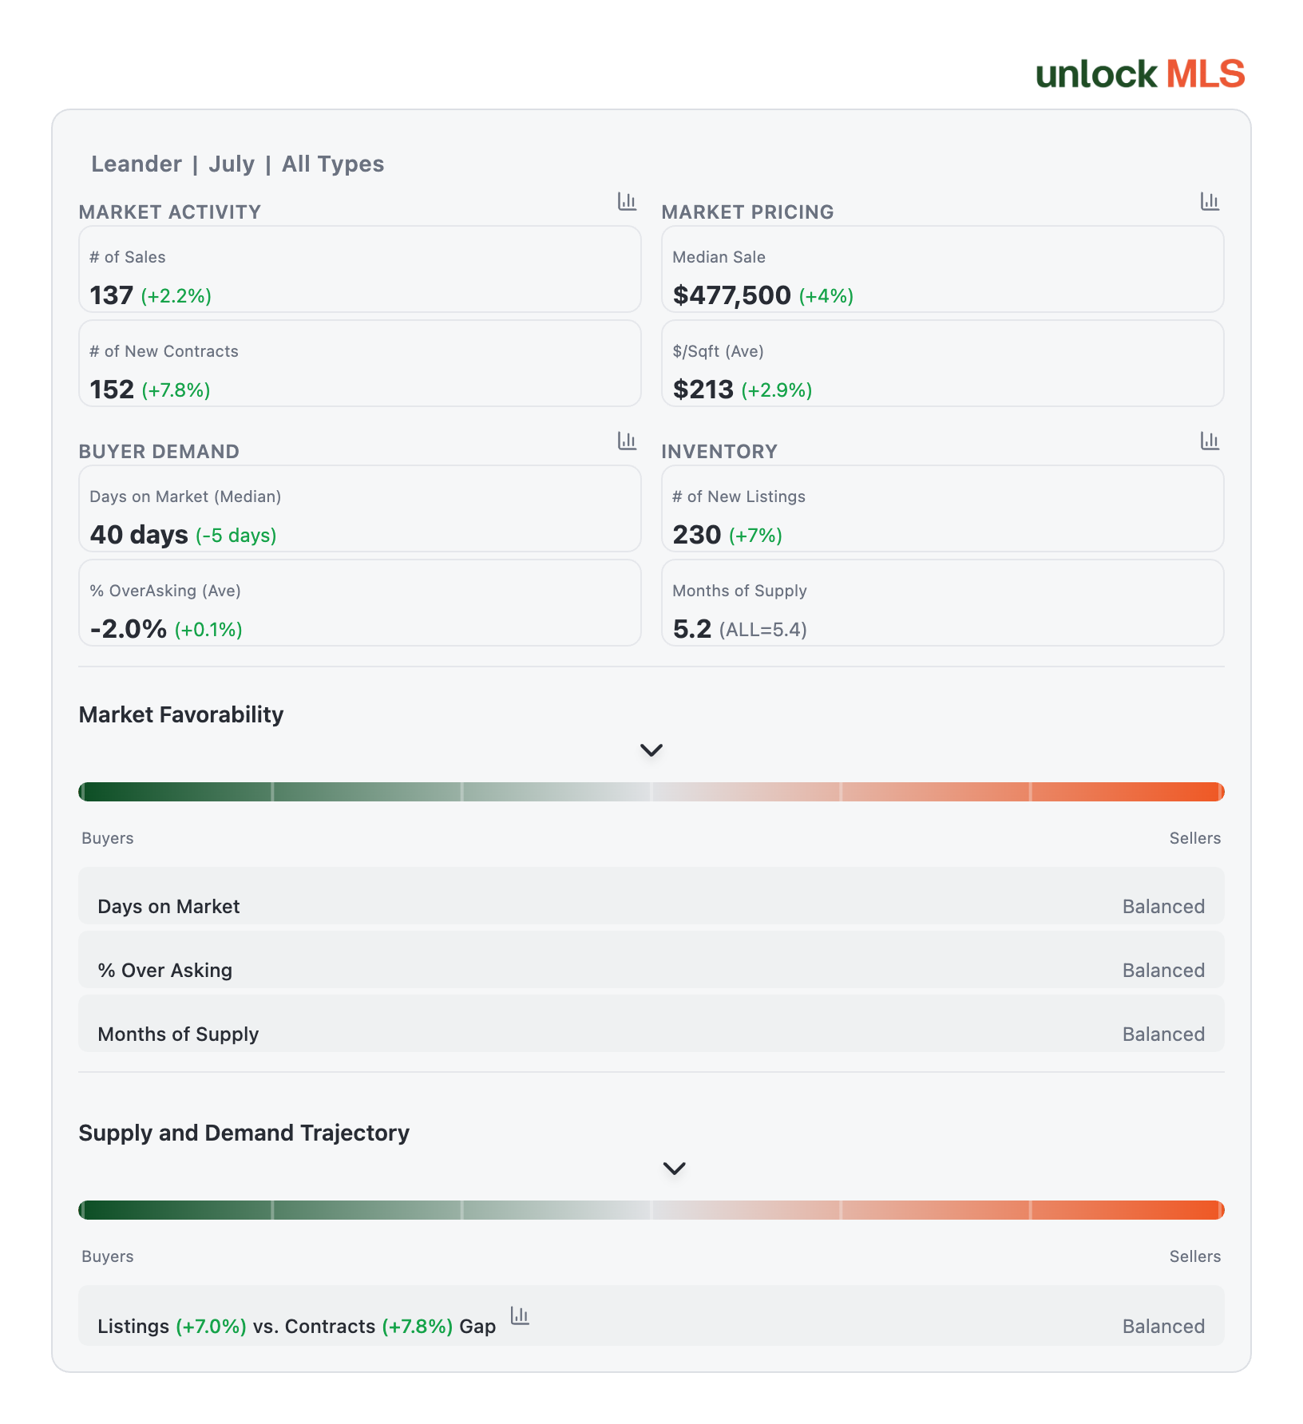1303x1424 pixels.
Task: Click the Supply and Demand Trajectory chevron
Action: click(x=675, y=1169)
